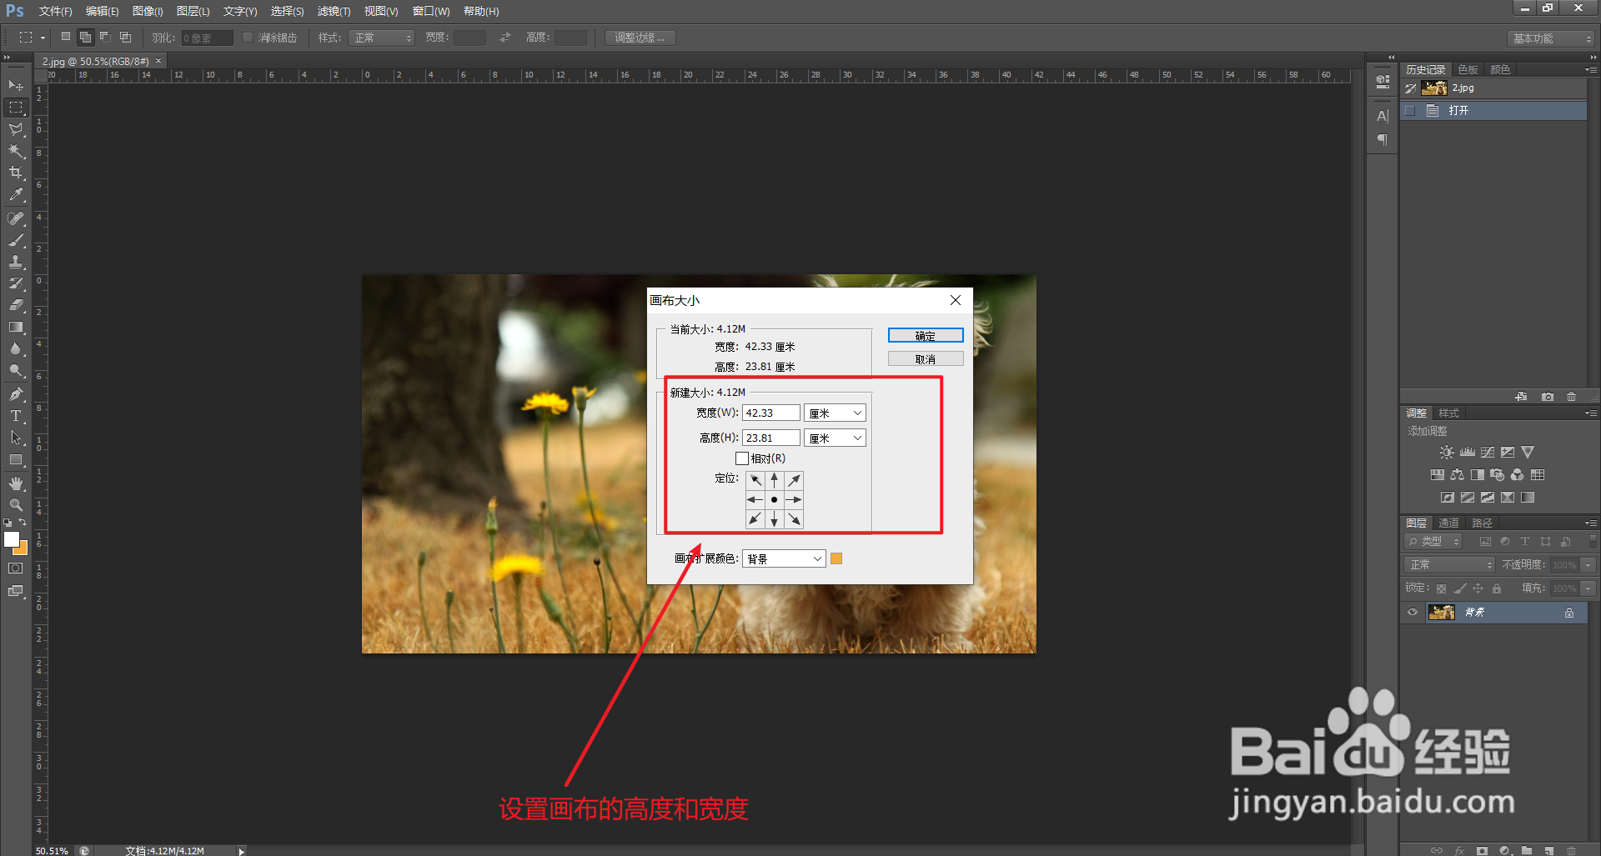1601x856 pixels.
Task: Pick the canvas extension color swatch
Action: (x=836, y=558)
